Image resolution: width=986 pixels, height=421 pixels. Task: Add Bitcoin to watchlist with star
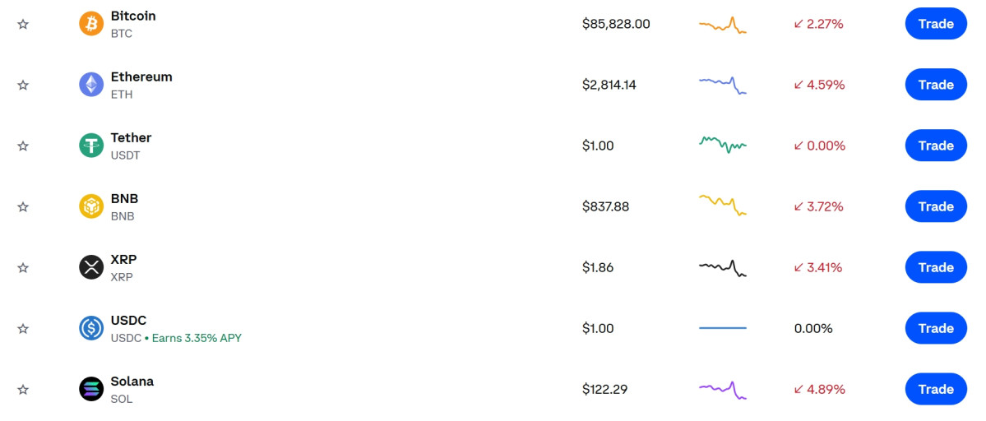click(x=23, y=24)
